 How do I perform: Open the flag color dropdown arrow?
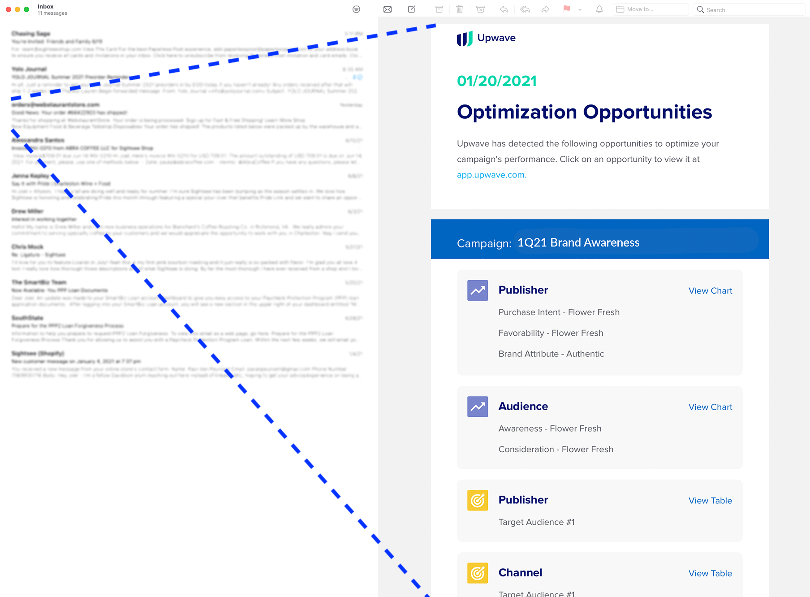[580, 9]
